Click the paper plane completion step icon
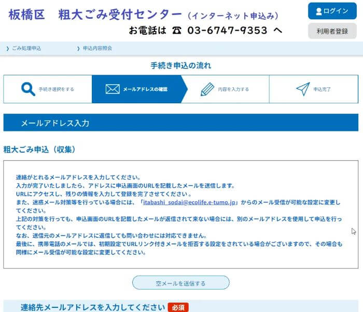 tap(303, 89)
